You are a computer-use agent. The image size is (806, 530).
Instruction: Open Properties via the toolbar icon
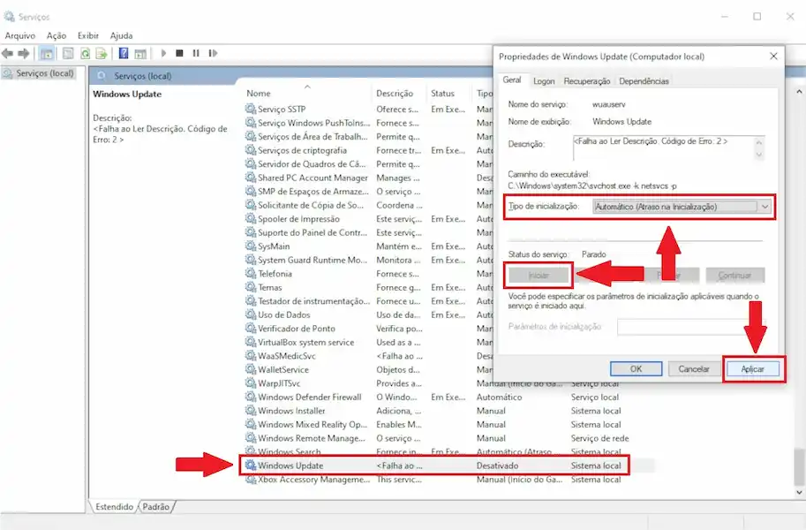(x=68, y=53)
